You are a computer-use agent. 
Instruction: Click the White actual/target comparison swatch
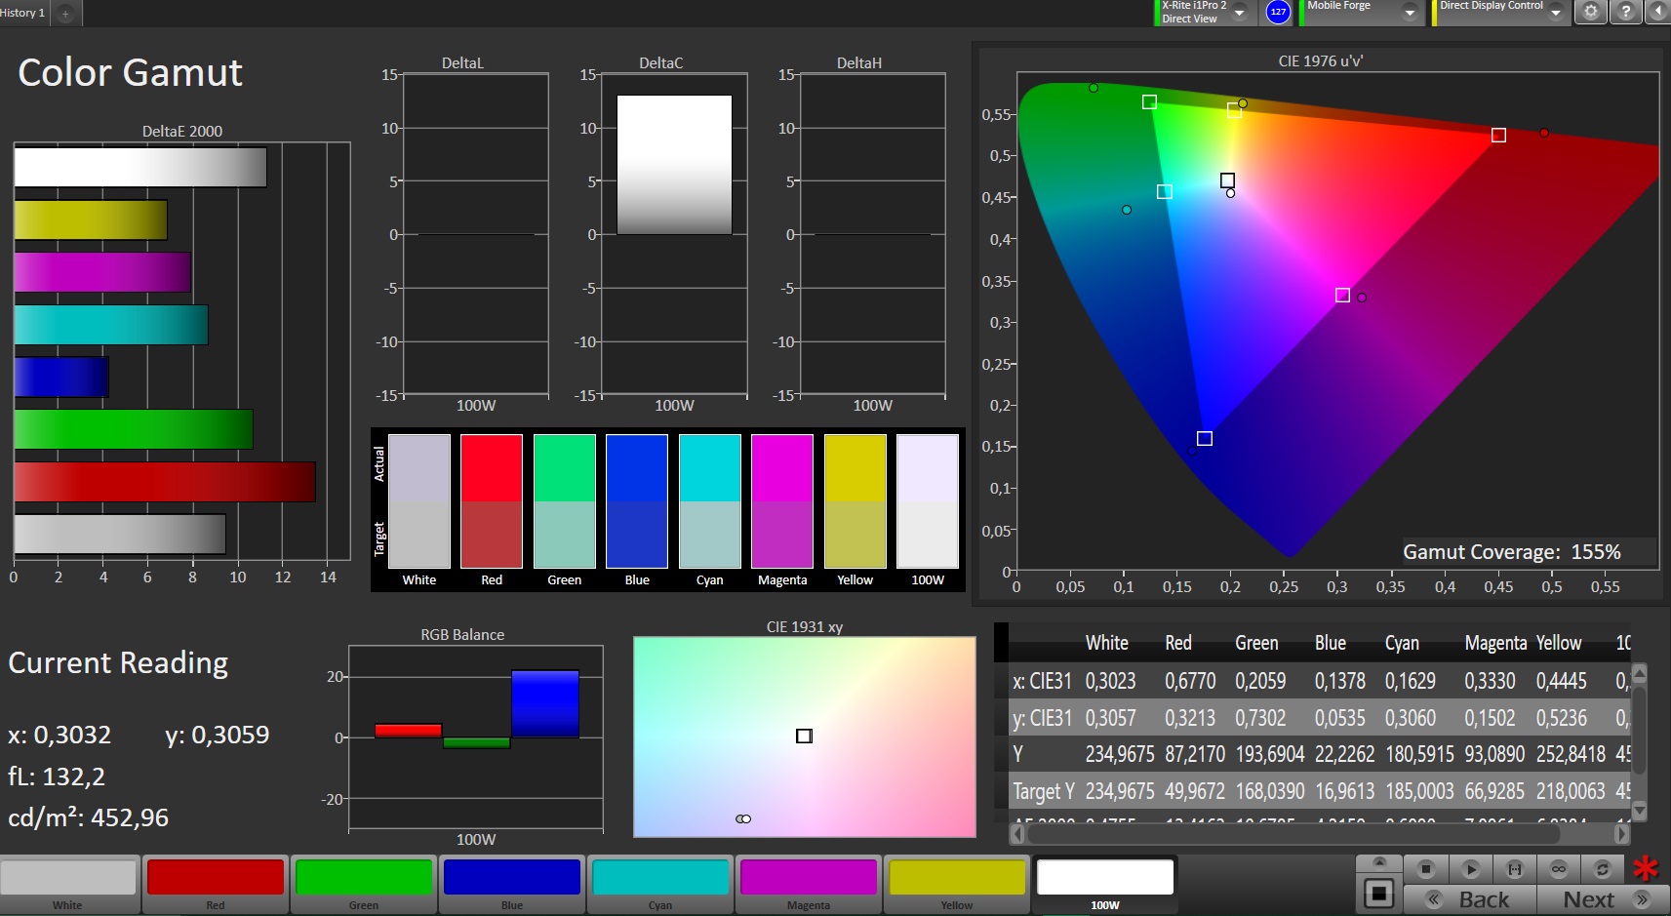[419, 501]
